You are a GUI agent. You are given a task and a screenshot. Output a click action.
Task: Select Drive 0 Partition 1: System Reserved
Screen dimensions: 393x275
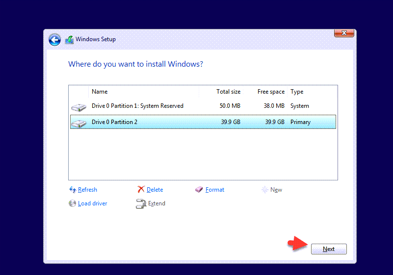(137, 106)
